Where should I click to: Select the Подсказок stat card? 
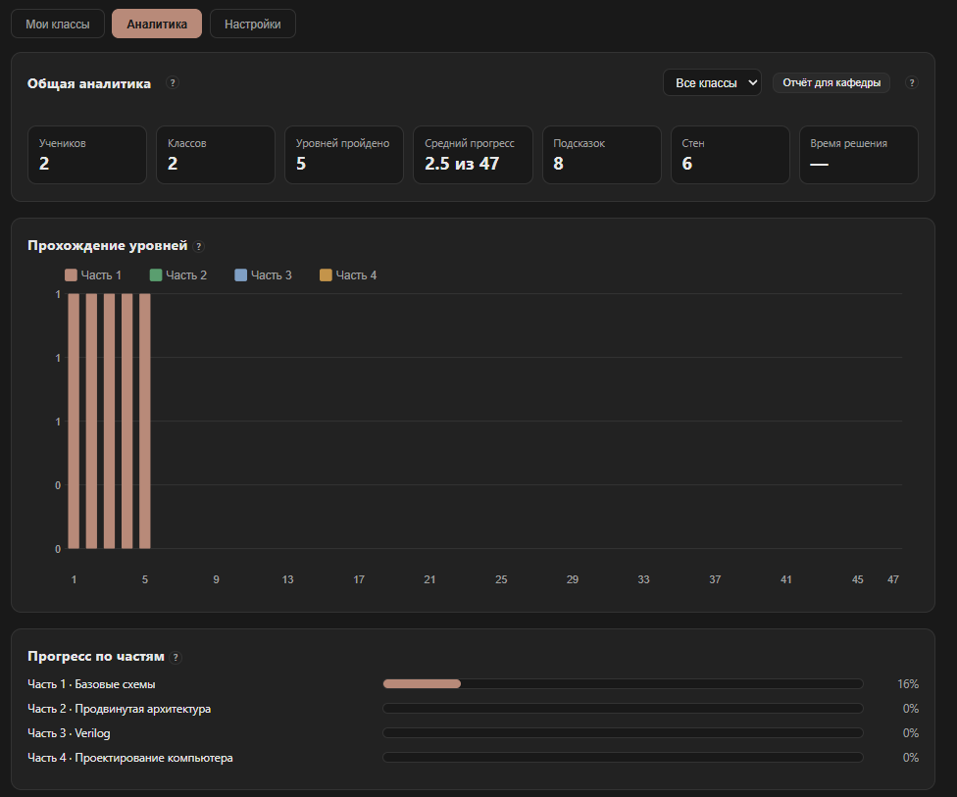602,155
